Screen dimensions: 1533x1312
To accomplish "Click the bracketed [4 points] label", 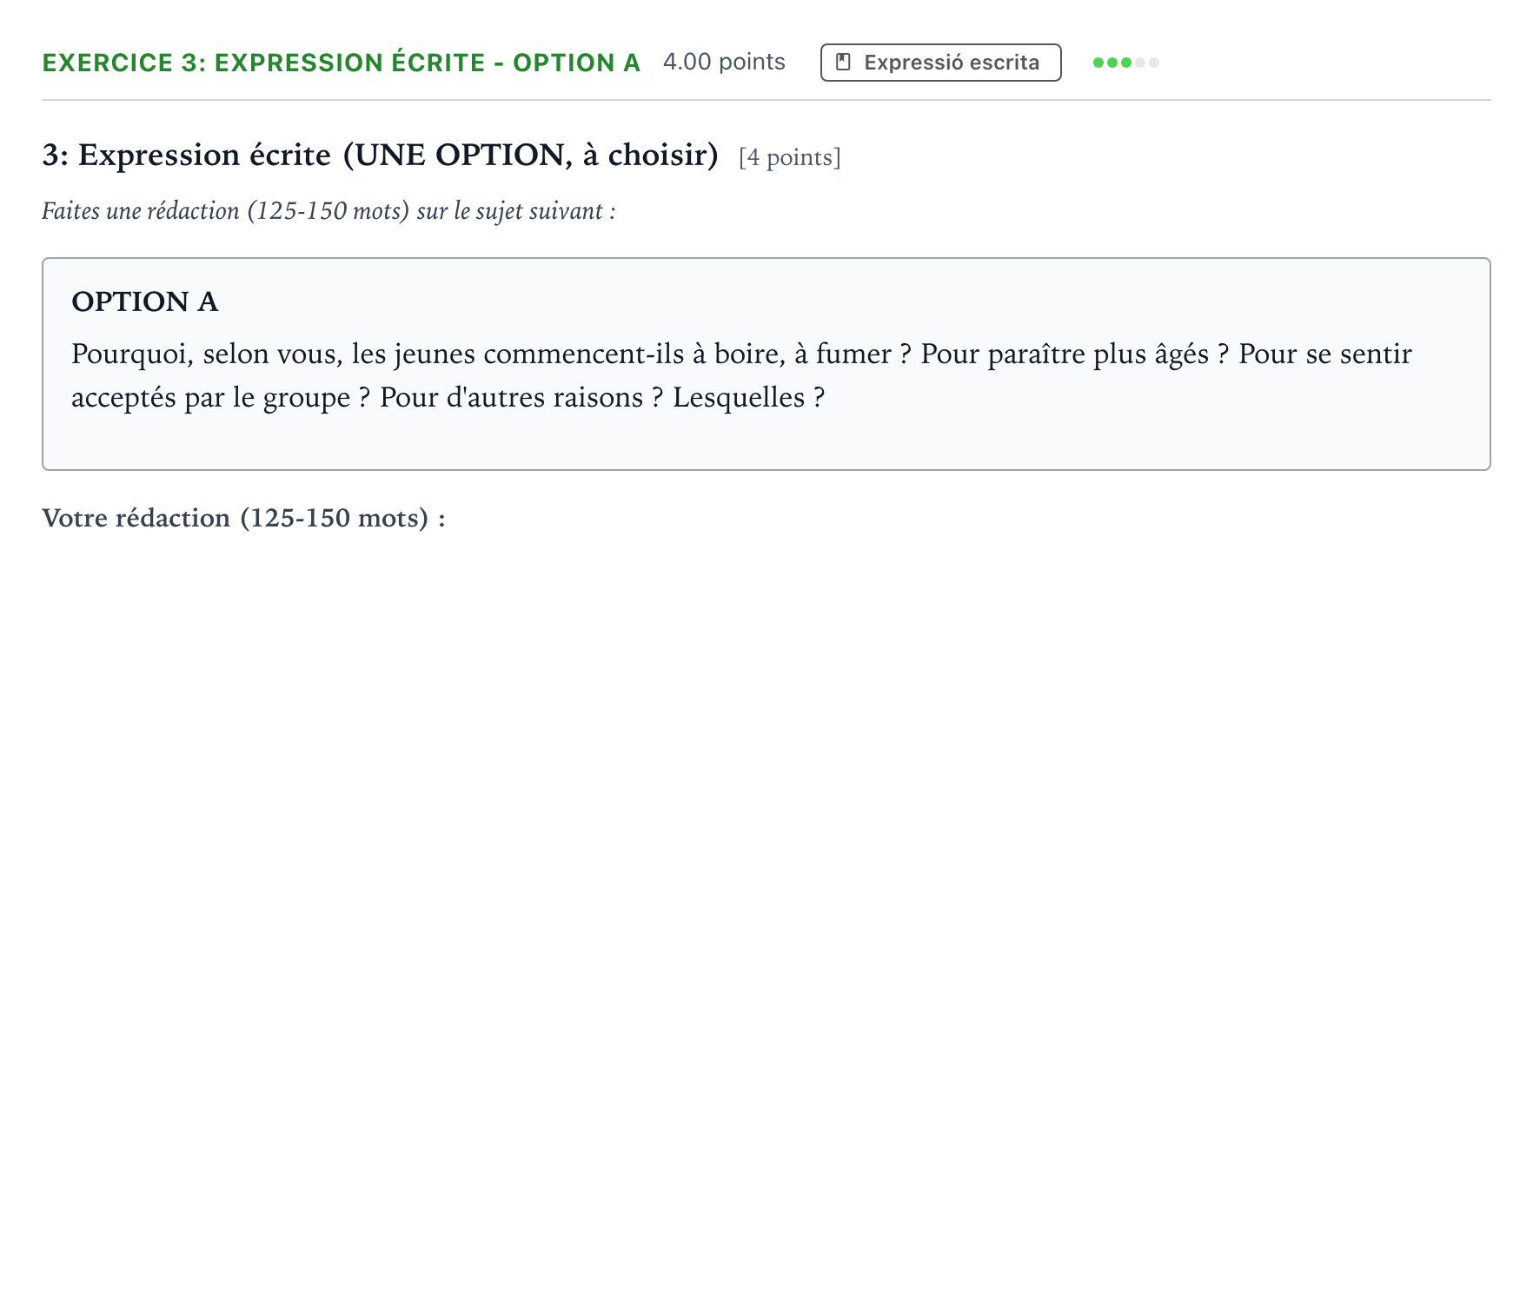I will (x=790, y=157).
